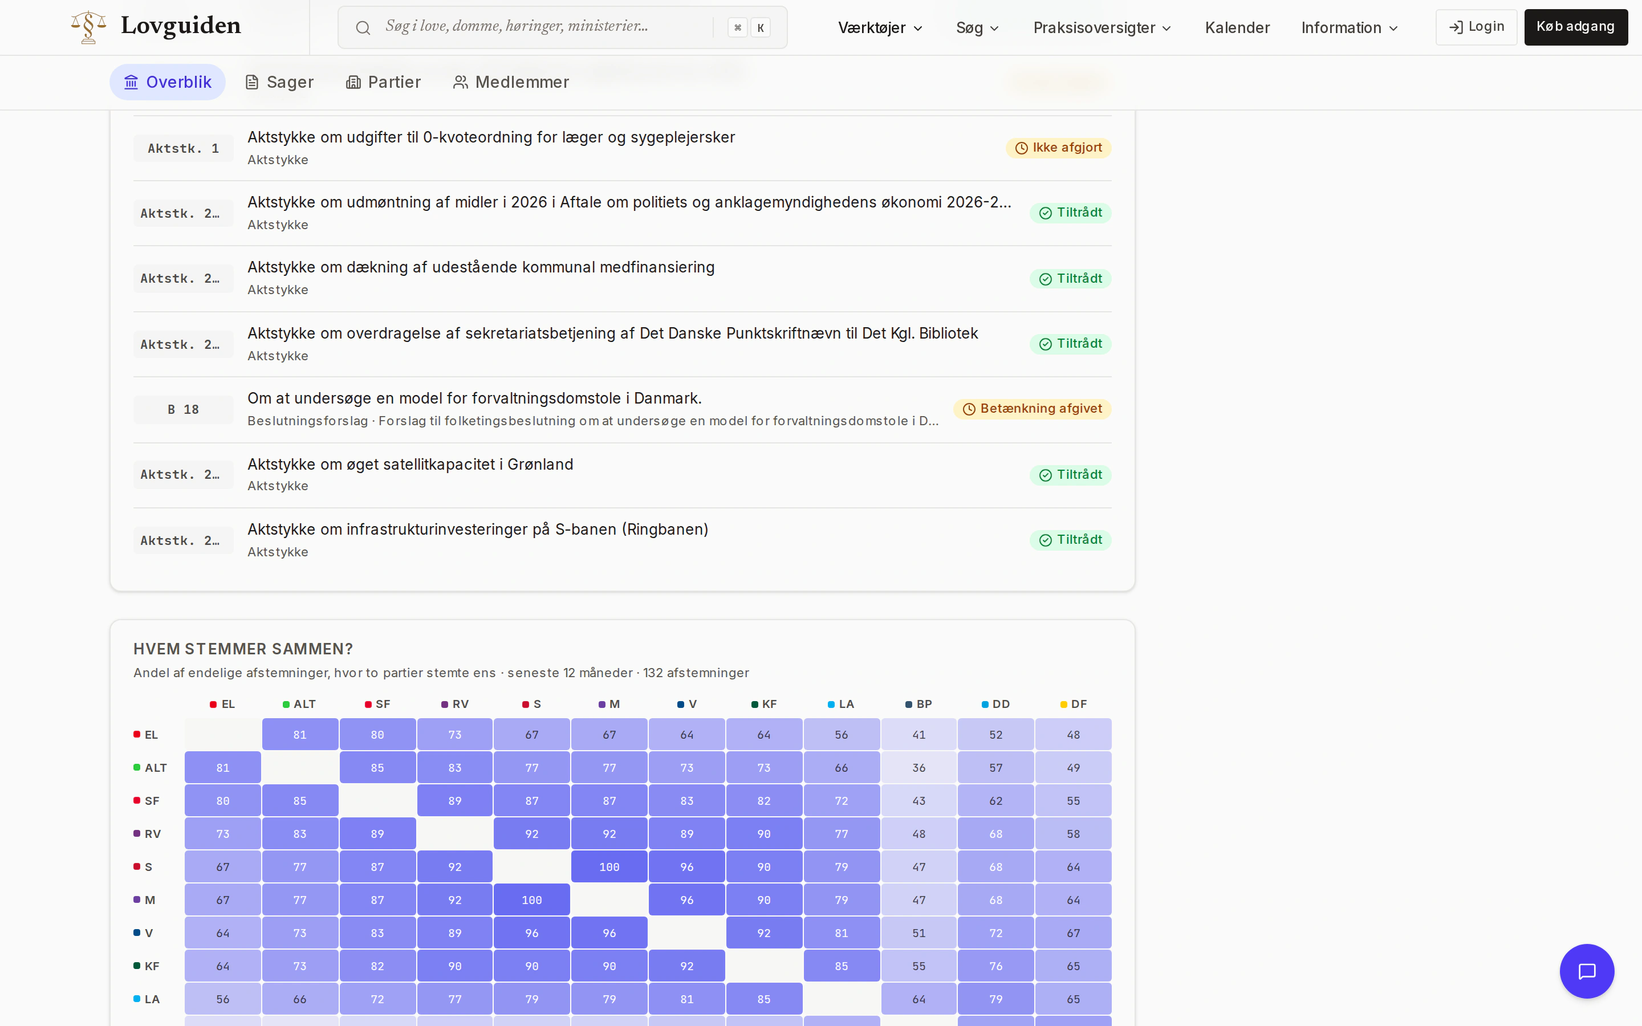The height and width of the screenshot is (1026, 1642).
Task: Click checkmark icon on satellitkapacitet Tiltrådt badge
Action: pos(1046,475)
